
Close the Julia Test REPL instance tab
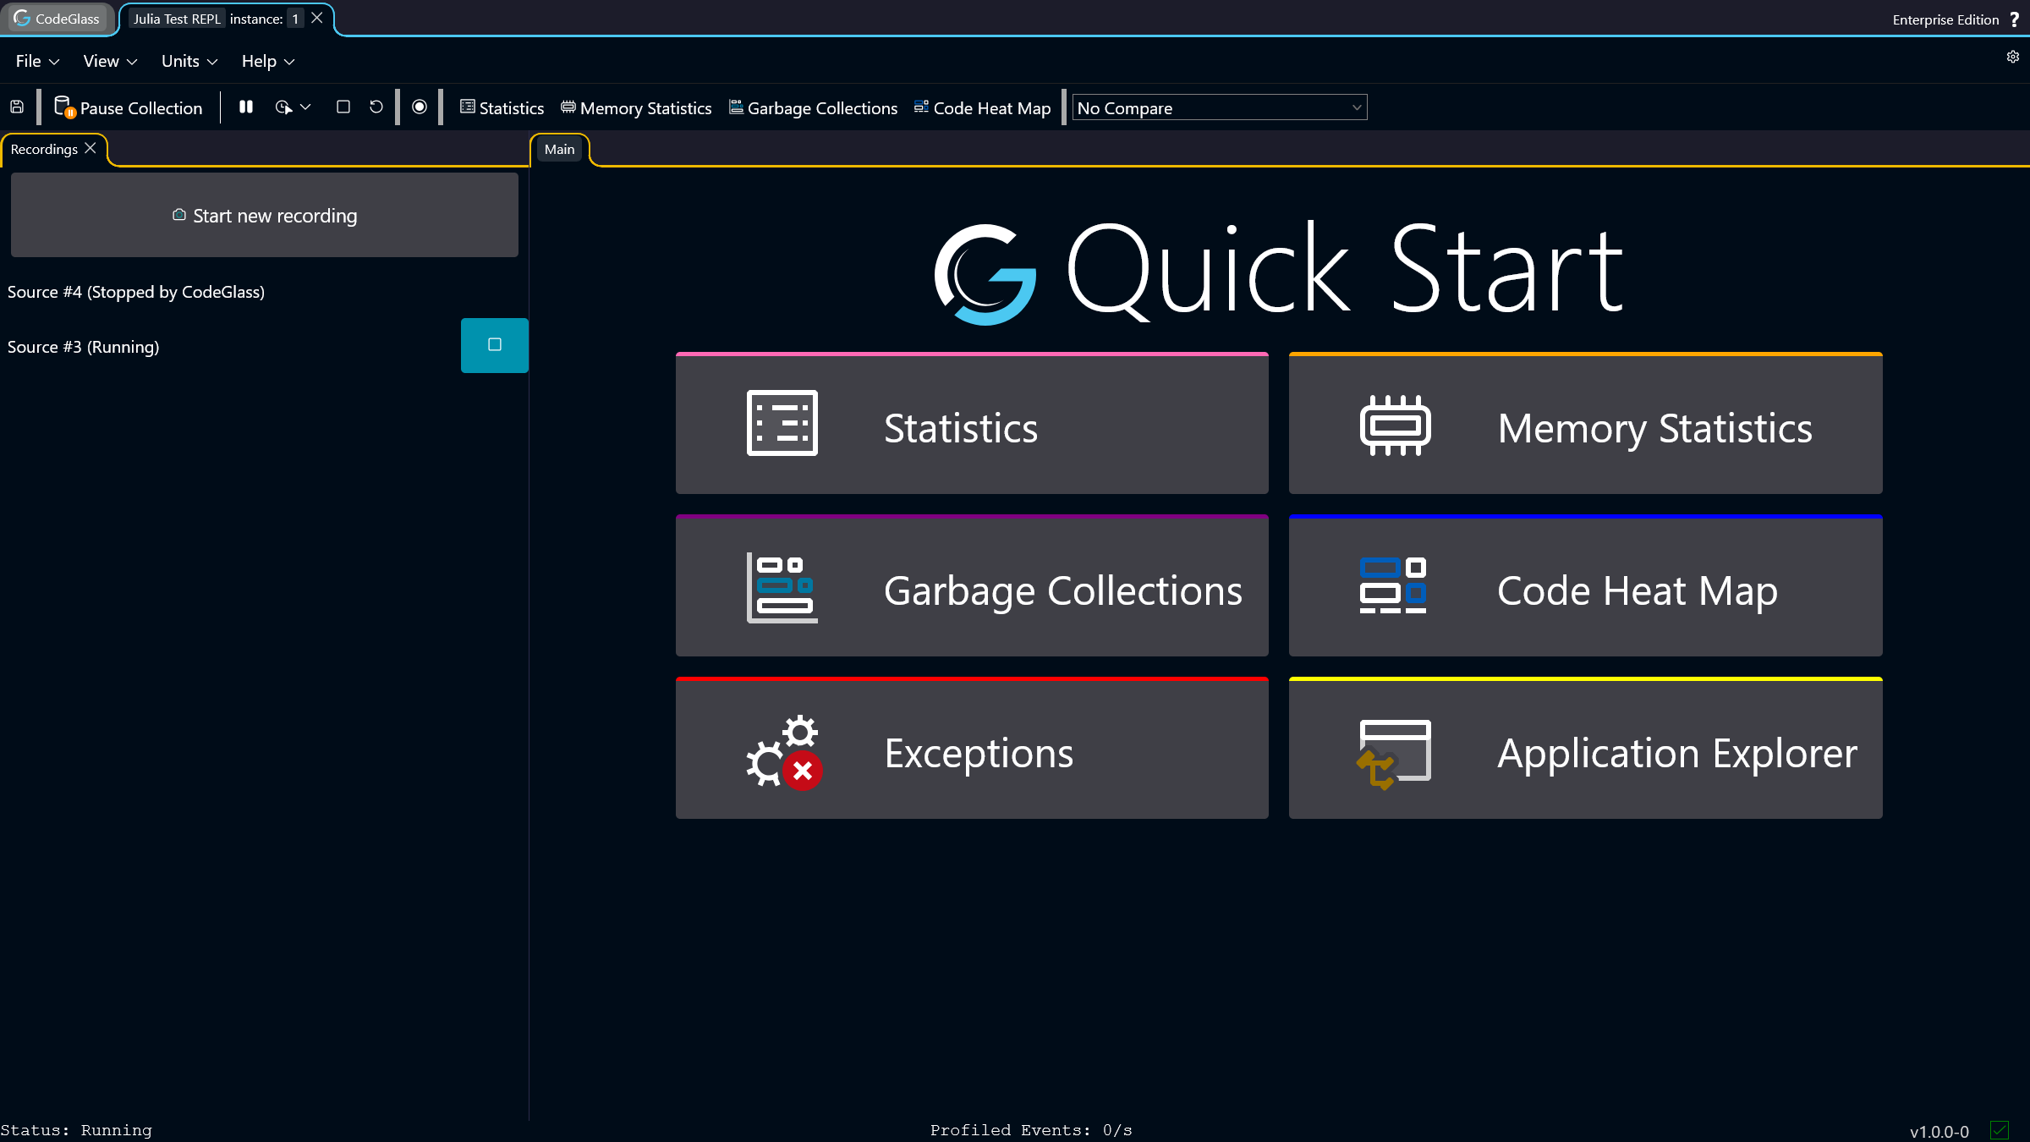click(x=317, y=18)
